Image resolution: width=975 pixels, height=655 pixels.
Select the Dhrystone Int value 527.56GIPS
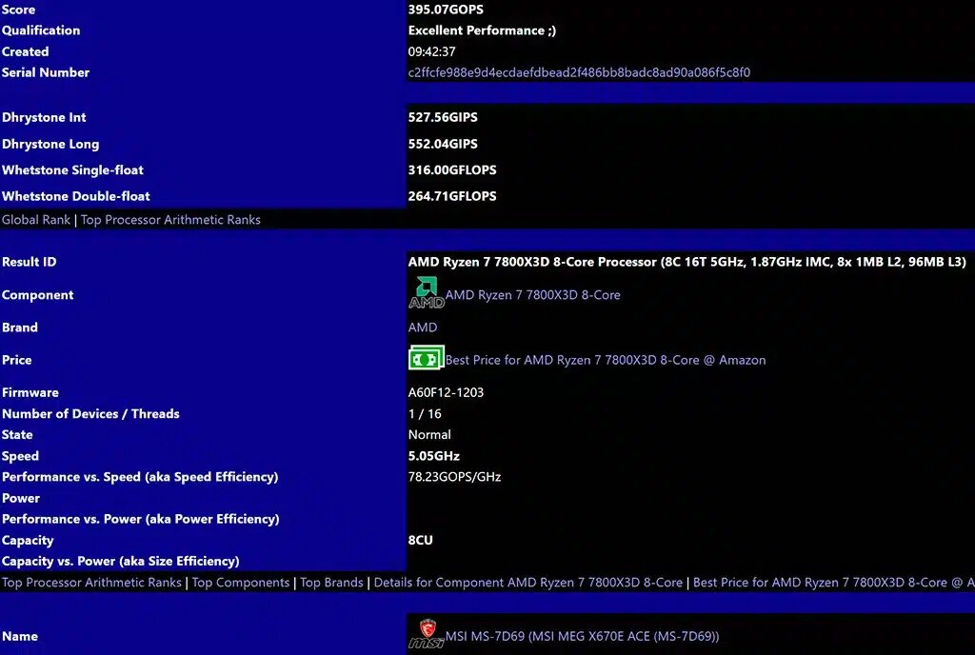pos(443,117)
